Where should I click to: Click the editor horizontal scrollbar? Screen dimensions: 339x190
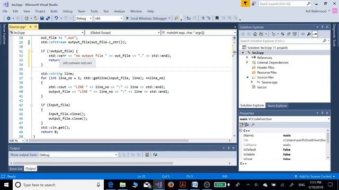[x=108, y=141]
